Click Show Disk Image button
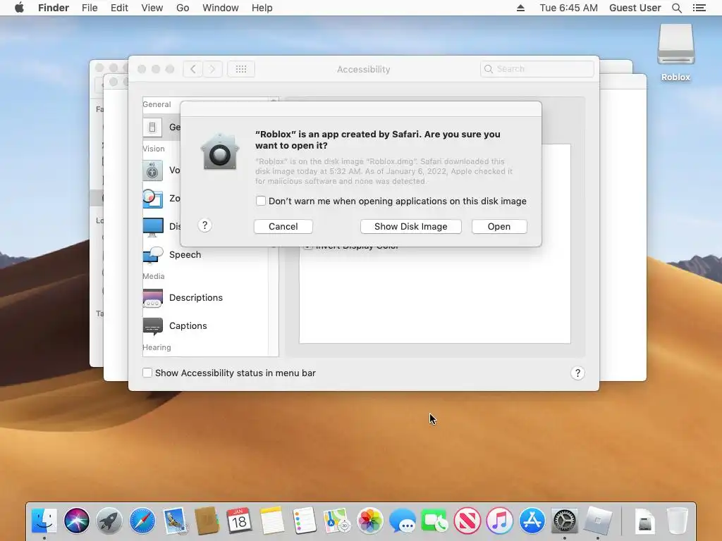Image resolution: width=722 pixels, height=541 pixels. click(411, 226)
